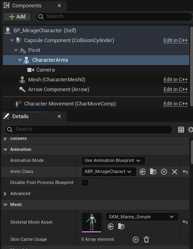Viewport: 193px width, 249px height.
Task: Select Arrow Component (Arrow)
Action: 96,90
